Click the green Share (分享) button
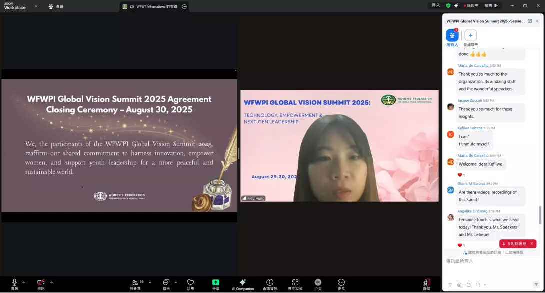545x293 pixels. tap(216, 284)
